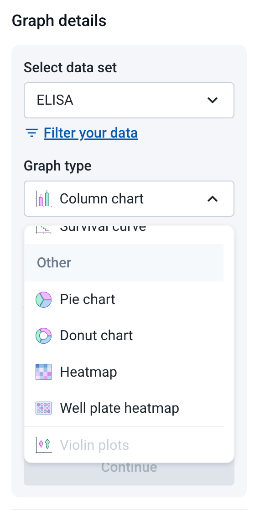Open the Filter your data link

(x=91, y=133)
